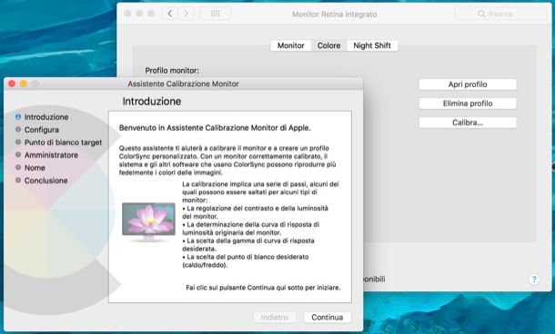
Task: Click the 'Fai clic sul pulsante Continua' instruction
Action: pos(263,288)
